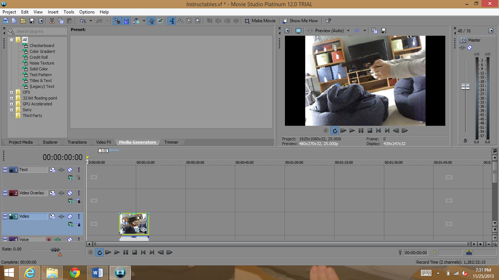Copy snapshot to clipboard in preview toolbar
The width and height of the screenshot is (499, 280).
pyautogui.click(x=374, y=31)
